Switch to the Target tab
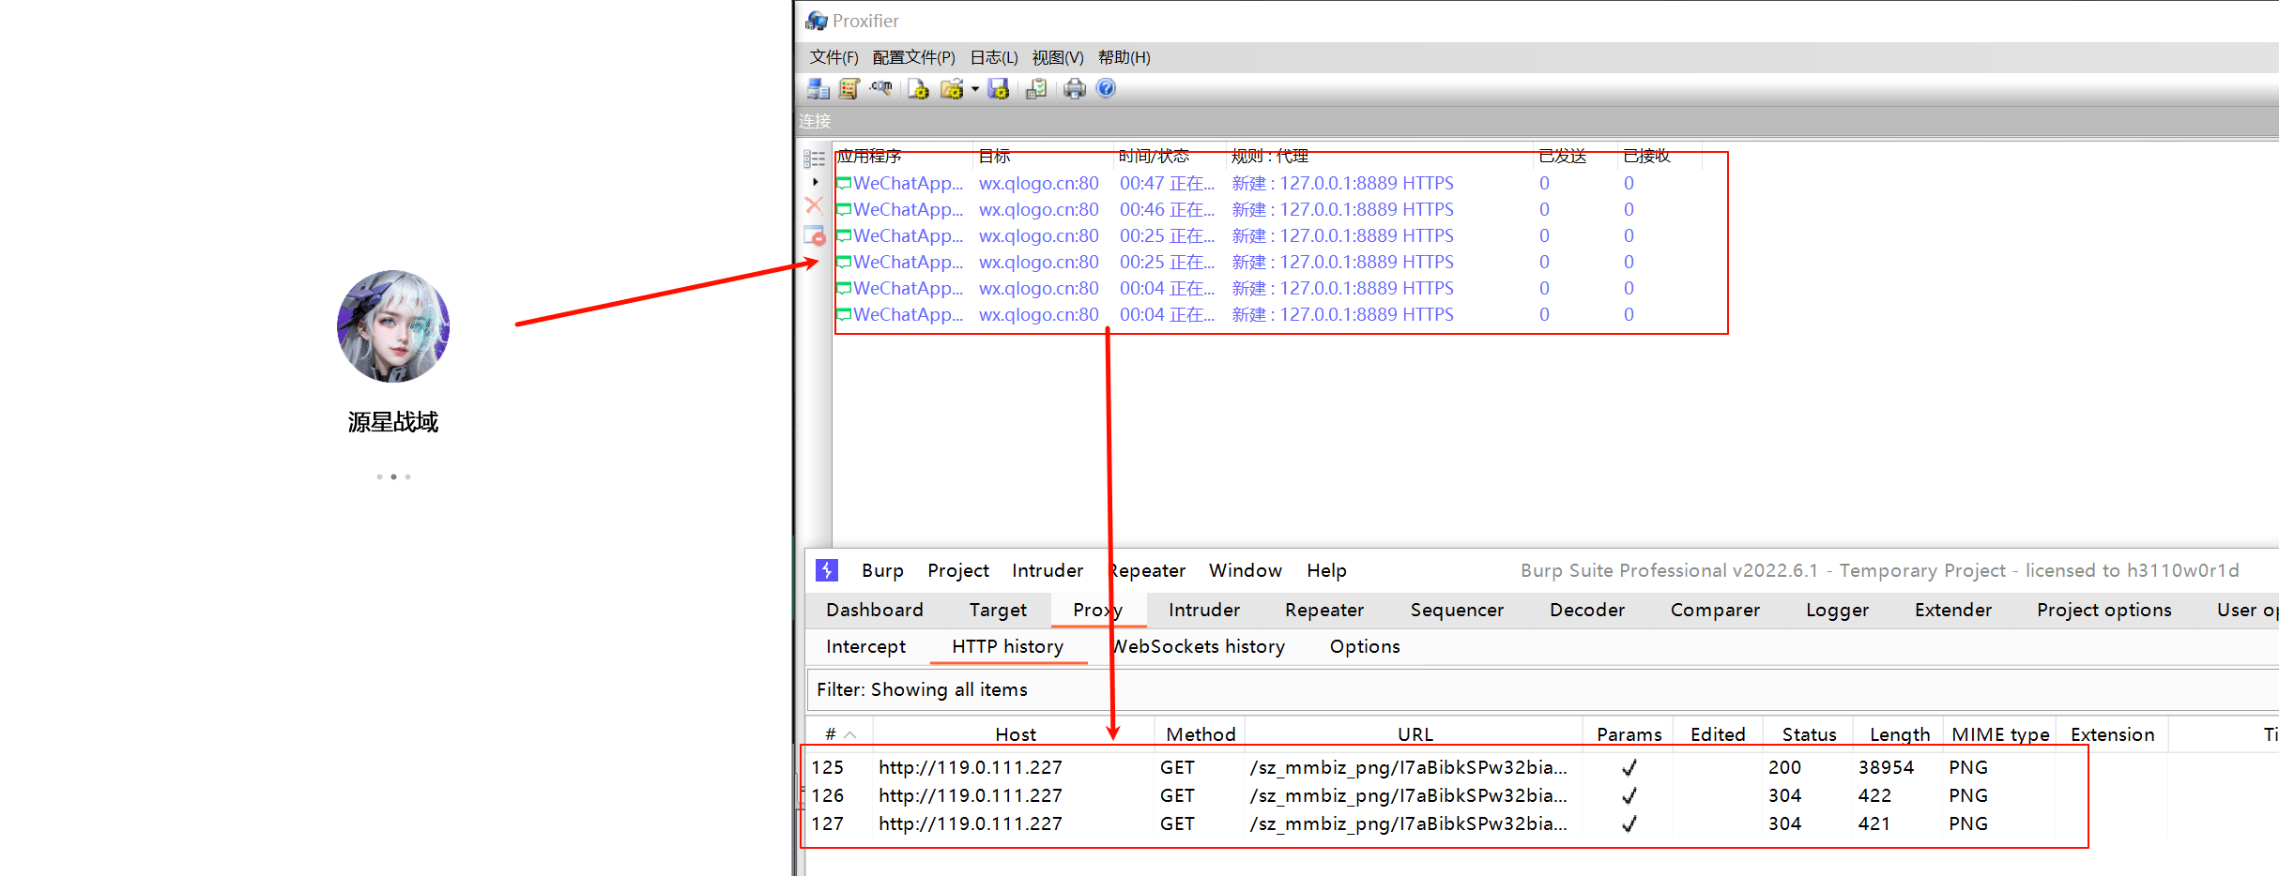Viewport: 2279px width, 876px height. 998,610
